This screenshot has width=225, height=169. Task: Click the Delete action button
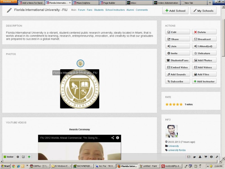(x=204, y=32)
